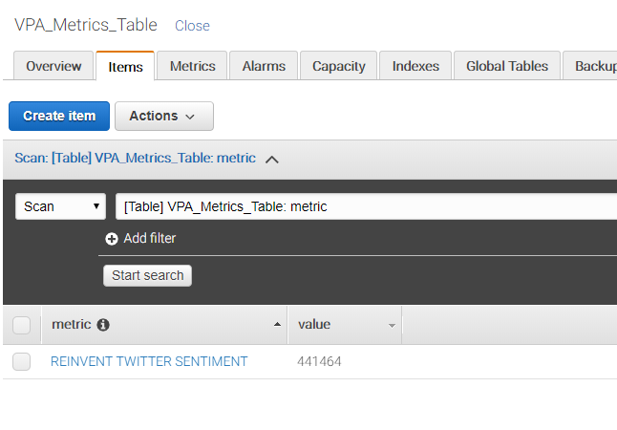Click the Scan: [Table] VPA_Metrics_Table heading link
617x430 pixels.
pyautogui.click(x=135, y=159)
